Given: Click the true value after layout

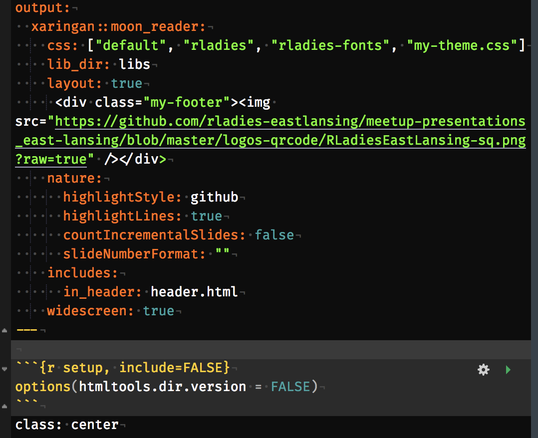Looking at the screenshot, I should [126, 83].
